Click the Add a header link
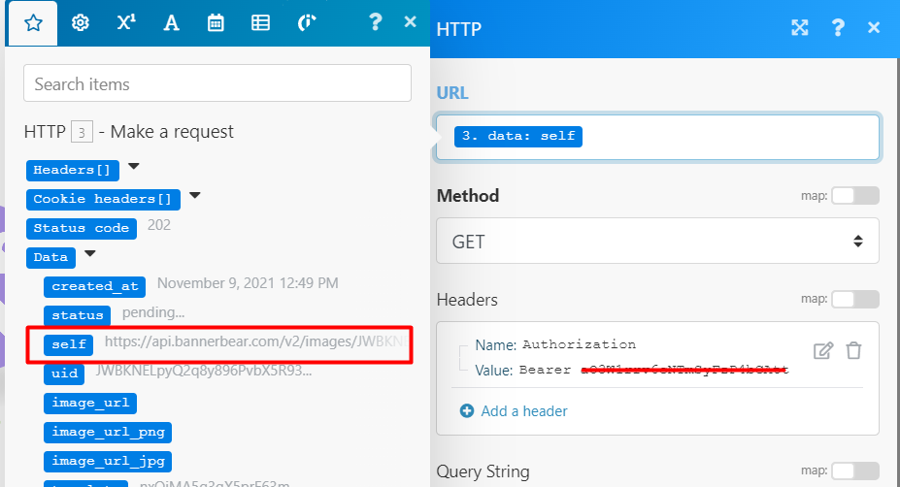 tap(523, 410)
